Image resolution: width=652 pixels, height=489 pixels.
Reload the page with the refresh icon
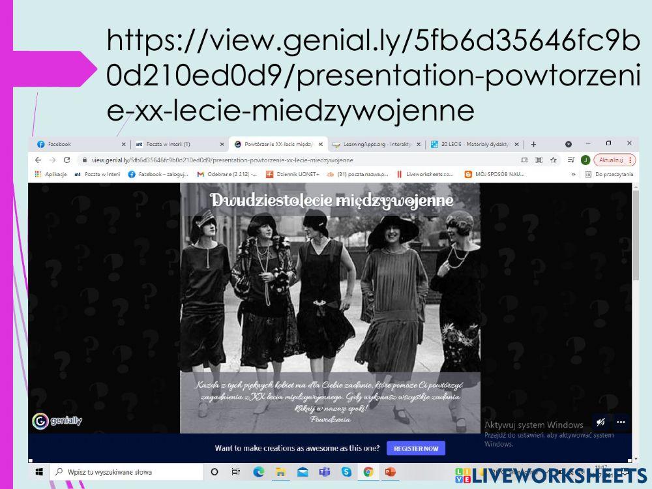click(67, 160)
